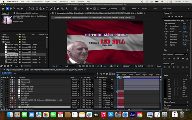Select the Clone Stamp tool
192x120 pixels.
click(x=54, y=8)
